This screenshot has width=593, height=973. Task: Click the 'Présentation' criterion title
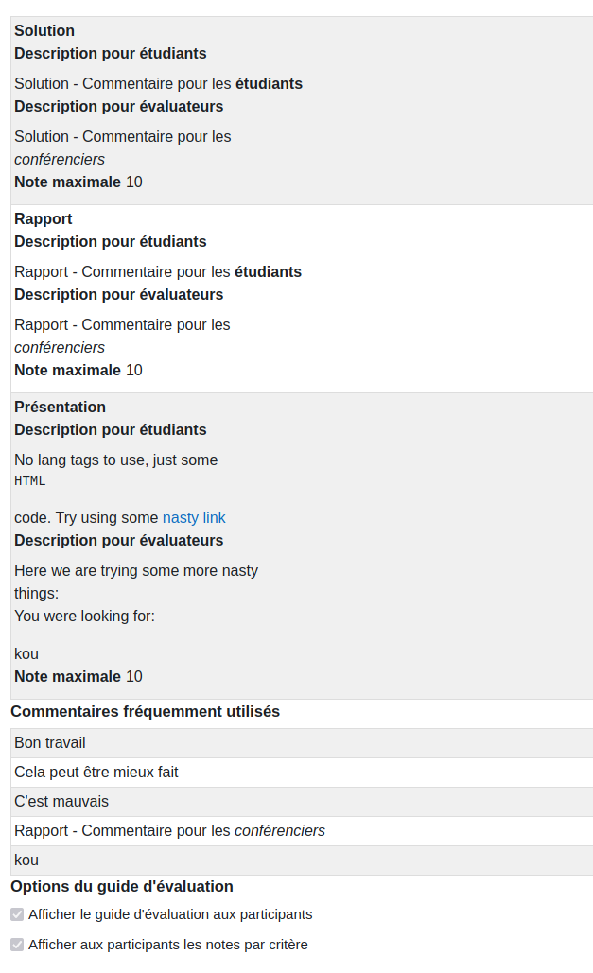click(x=61, y=407)
